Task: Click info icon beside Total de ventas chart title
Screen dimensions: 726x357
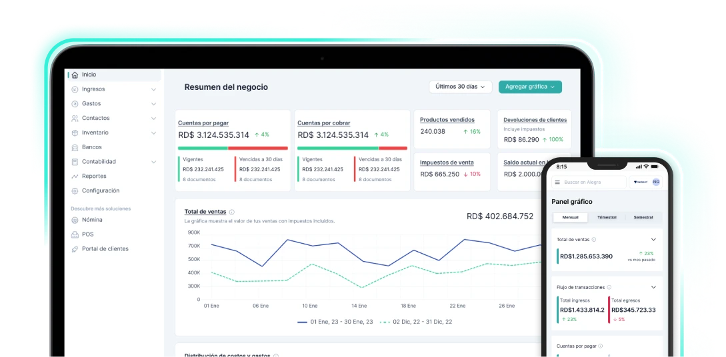Action: click(232, 212)
